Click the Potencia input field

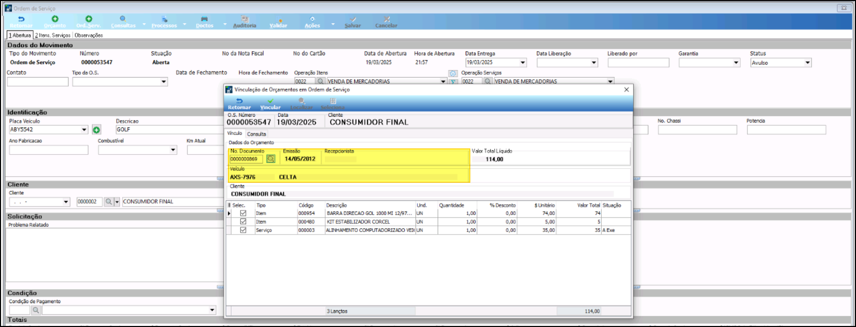pyautogui.click(x=786, y=130)
